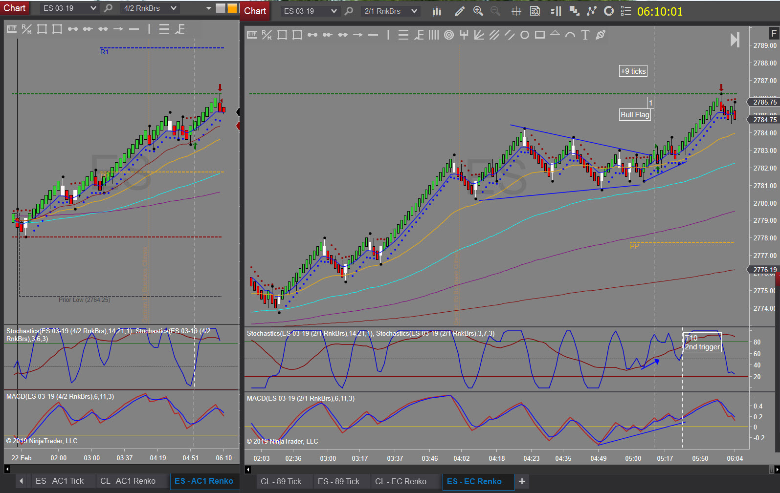
Task: Show earlier tabs with the left tab arrow
Action: click(x=21, y=481)
